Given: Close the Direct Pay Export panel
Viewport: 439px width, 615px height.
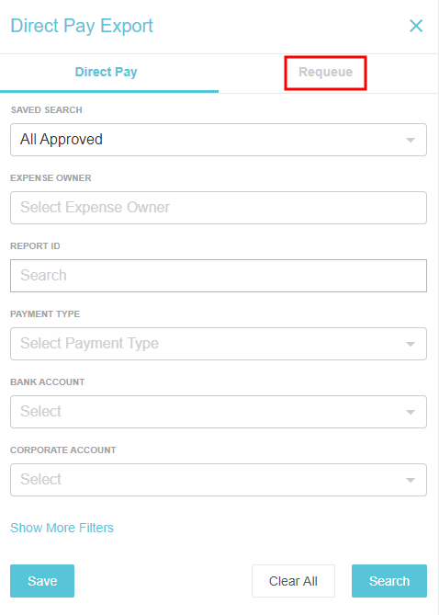Looking at the screenshot, I should pyautogui.click(x=416, y=26).
